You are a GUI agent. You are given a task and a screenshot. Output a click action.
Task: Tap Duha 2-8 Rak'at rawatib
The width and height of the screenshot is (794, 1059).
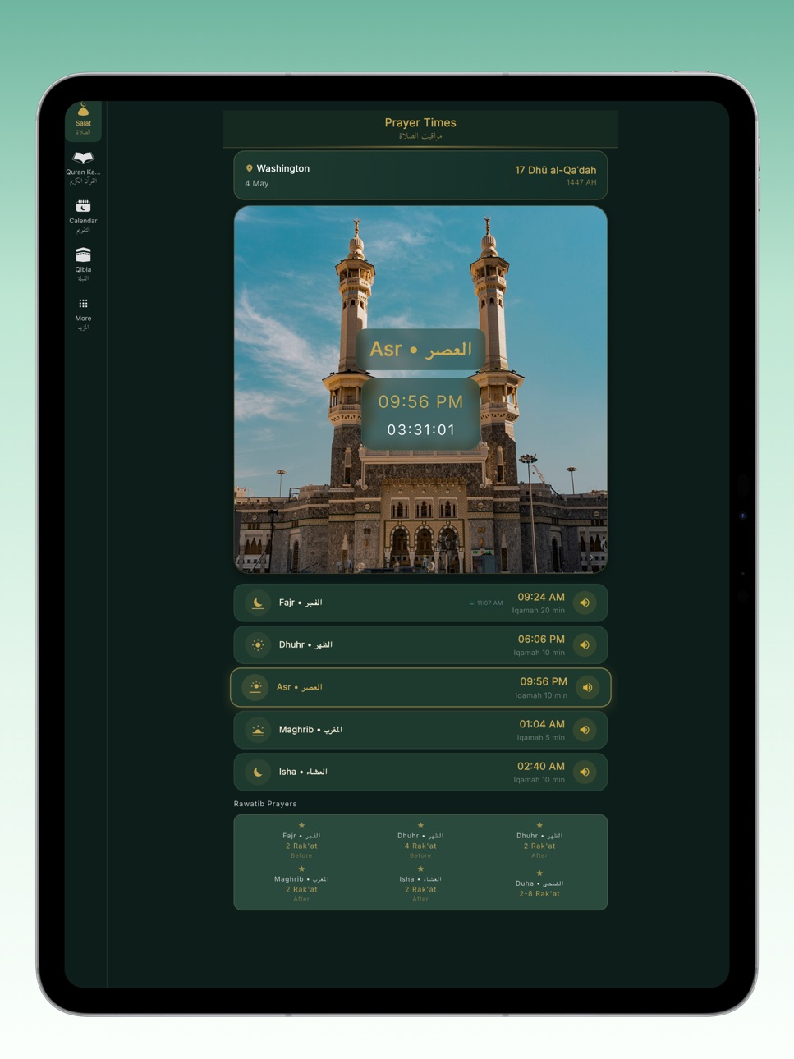(539, 884)
